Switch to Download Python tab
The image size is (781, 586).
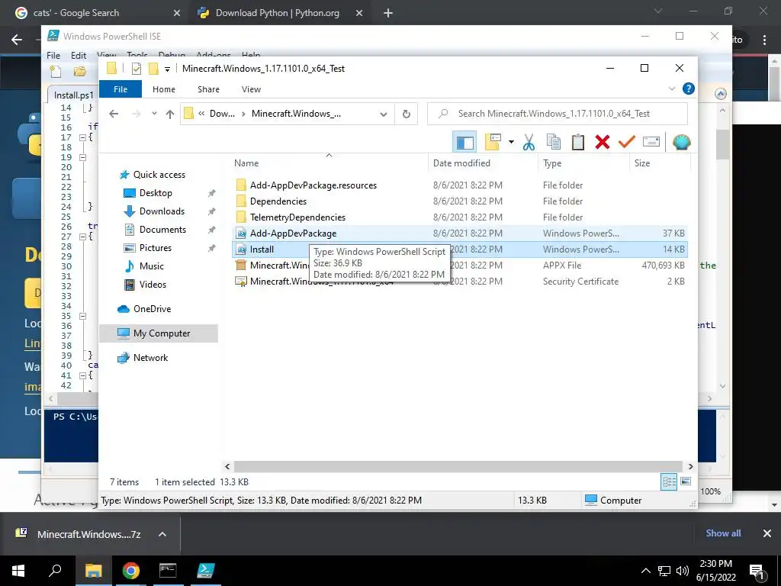[x=281, y=13]
